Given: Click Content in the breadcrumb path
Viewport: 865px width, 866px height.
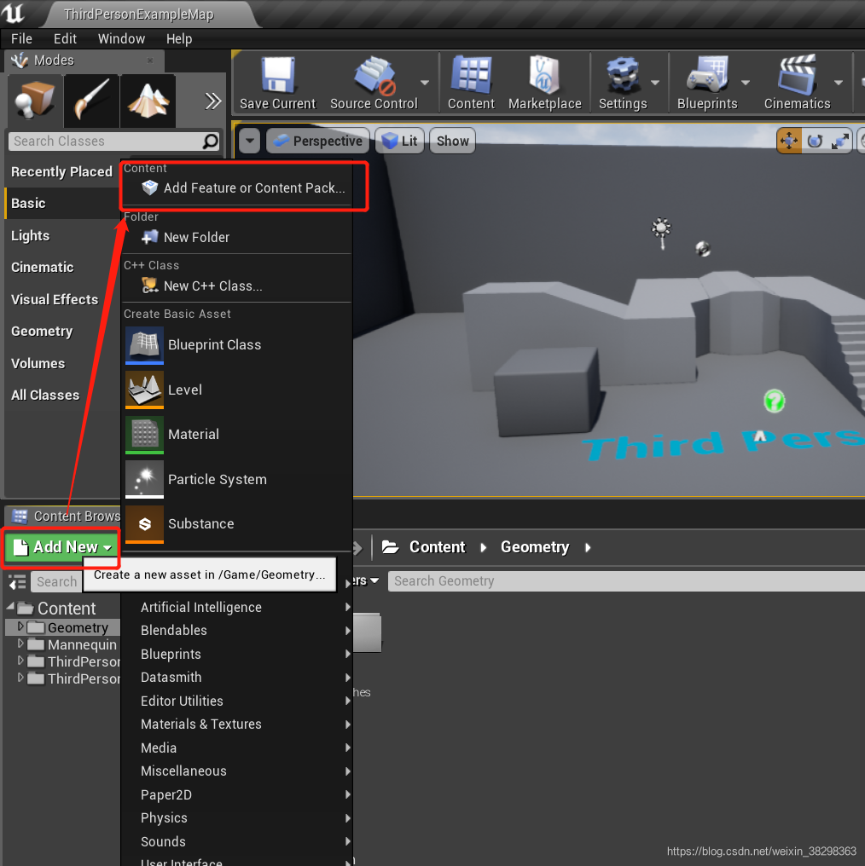Looking at the screenshot, I should (438, 547).
